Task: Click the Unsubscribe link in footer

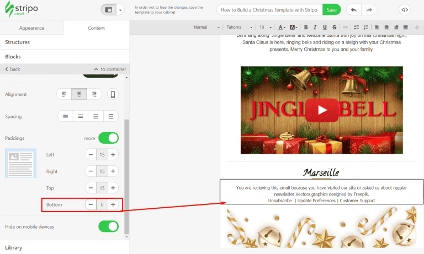Action: tap(280, 201)
